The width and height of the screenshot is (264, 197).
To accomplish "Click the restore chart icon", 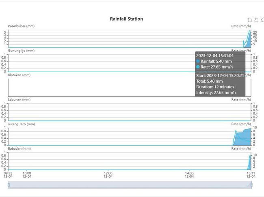I will (x=262, y=20).
